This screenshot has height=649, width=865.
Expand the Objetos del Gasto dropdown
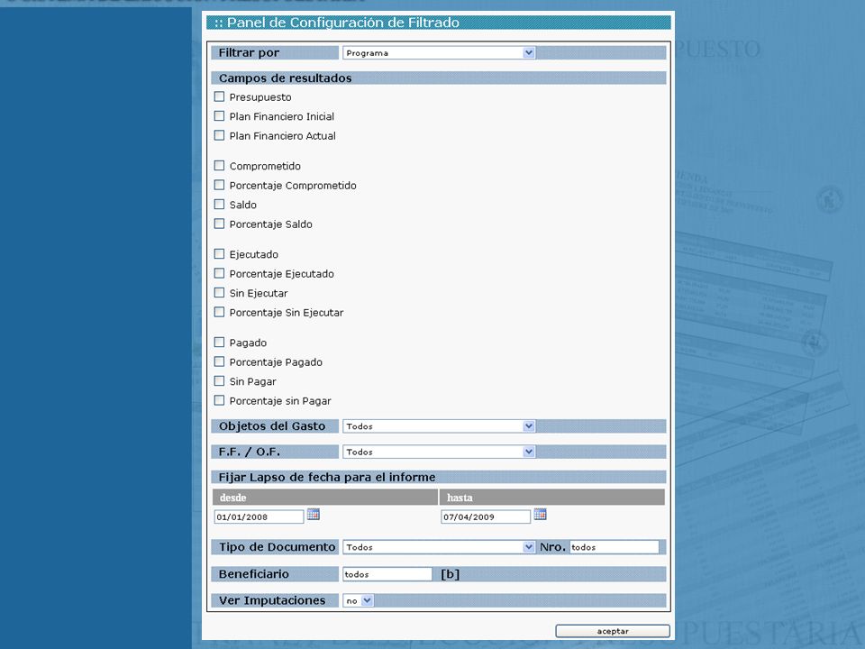pyautogui.click(x=439, y=426)
